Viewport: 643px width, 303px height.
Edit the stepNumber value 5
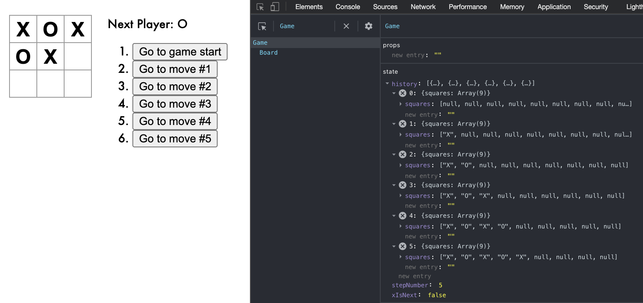(x=440, y=285)
